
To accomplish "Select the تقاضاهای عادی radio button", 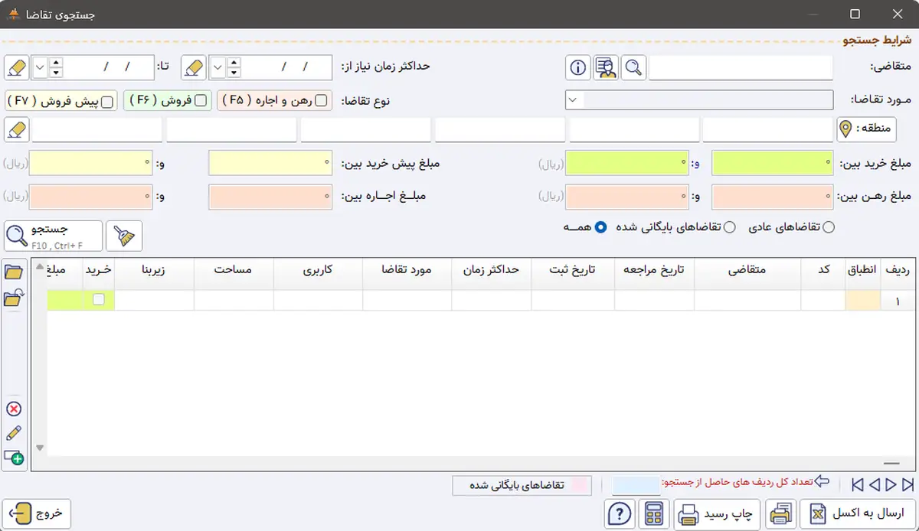I will coord(828,226).
